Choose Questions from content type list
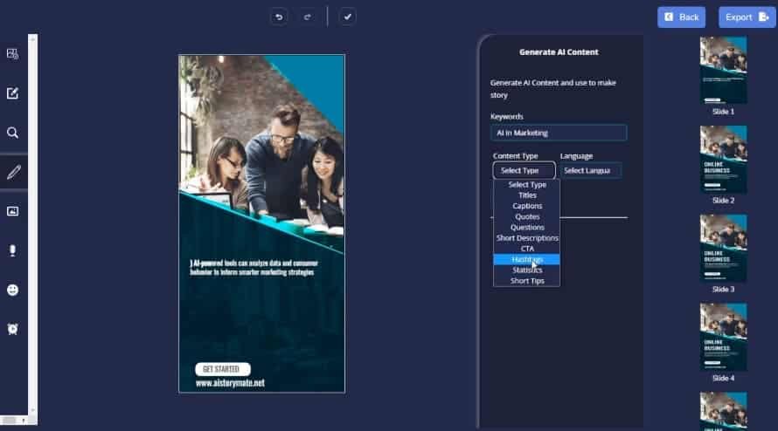 tap(527, 228)
